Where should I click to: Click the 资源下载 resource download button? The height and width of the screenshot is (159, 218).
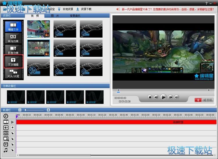coord(84,9)
